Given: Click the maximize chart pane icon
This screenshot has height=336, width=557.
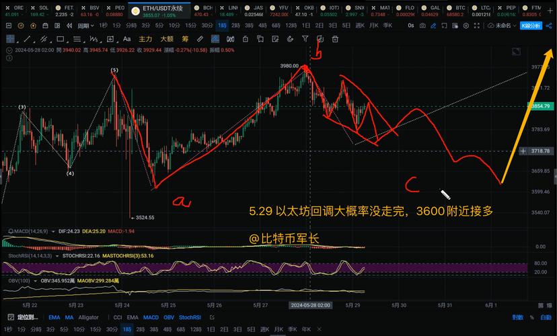Looking at the screenshot, I should coord(516,52).
